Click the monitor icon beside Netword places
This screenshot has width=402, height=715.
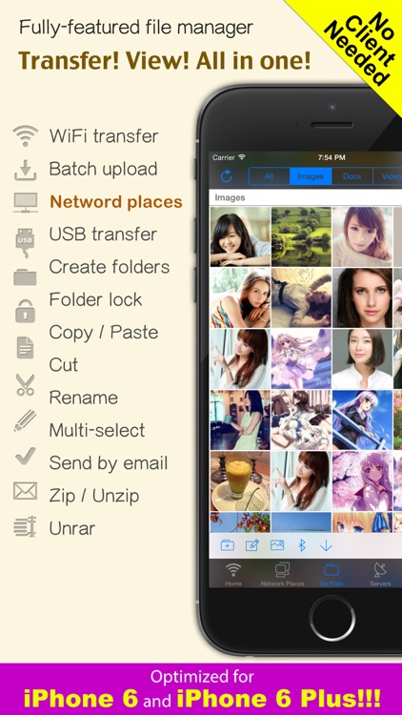click(x=26, y=202)
